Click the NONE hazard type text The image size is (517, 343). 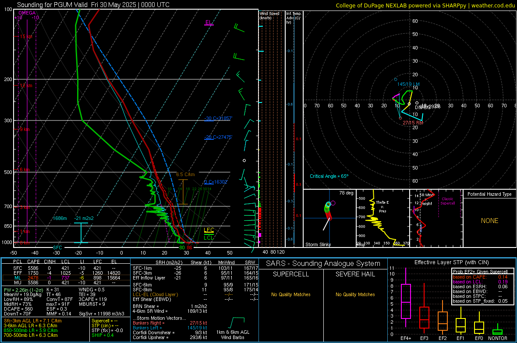[489, 221]
